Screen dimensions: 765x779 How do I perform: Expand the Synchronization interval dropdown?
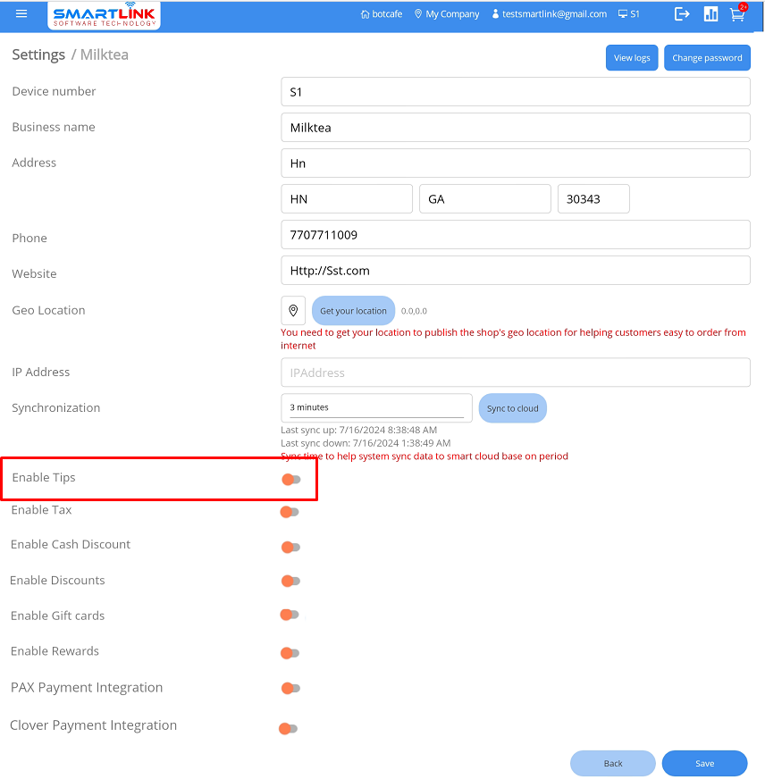click(376, 407)
